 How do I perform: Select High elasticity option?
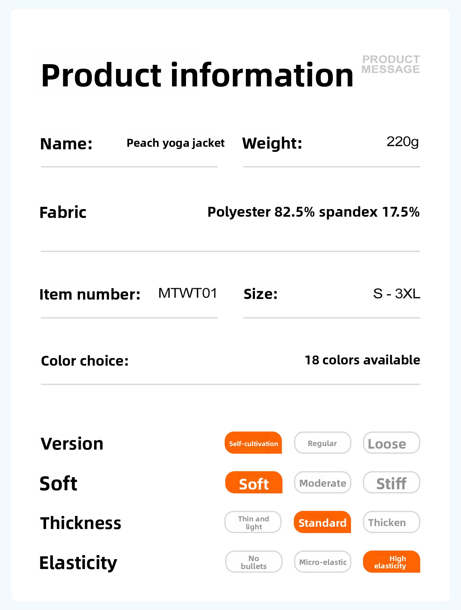[391, 562]
